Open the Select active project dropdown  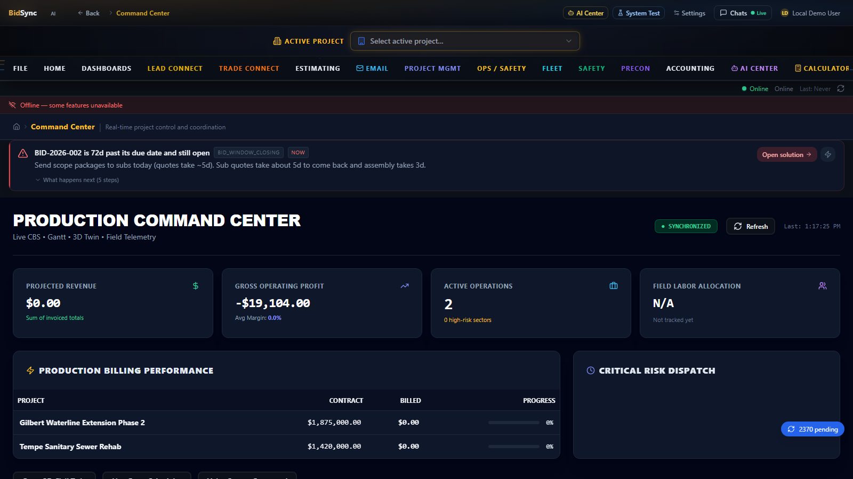point(465,41)
